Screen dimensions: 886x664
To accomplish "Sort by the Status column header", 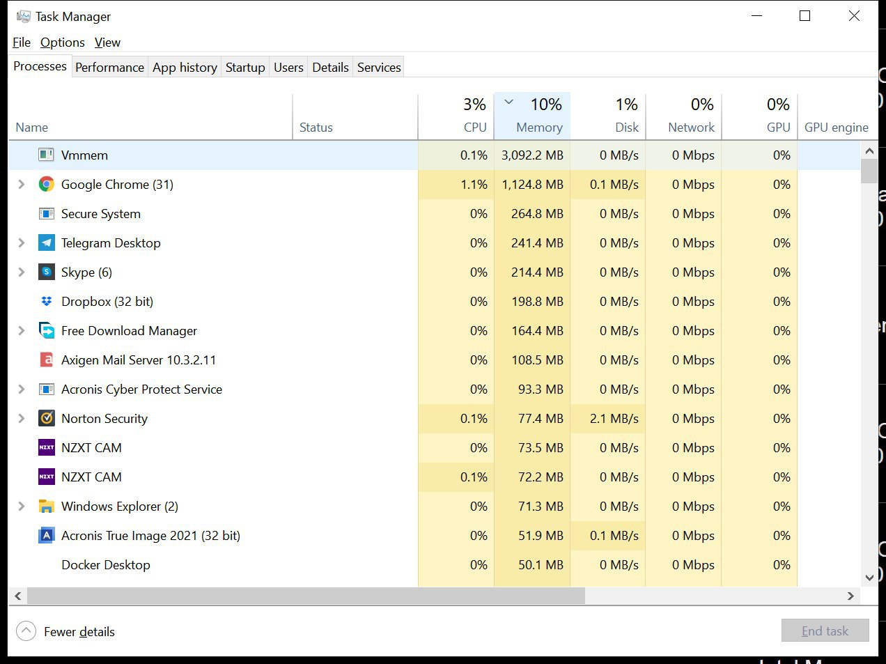I will coord(355,116).
